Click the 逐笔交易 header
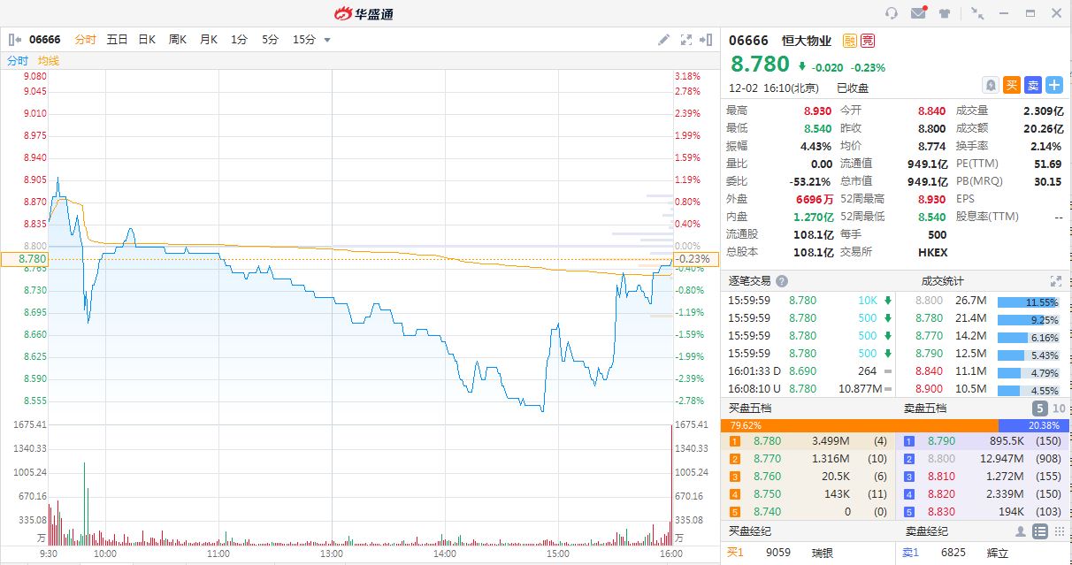 (x=750, y=281)
